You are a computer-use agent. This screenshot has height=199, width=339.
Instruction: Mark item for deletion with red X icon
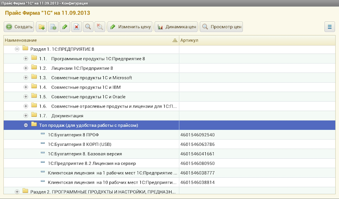(77, 27)
